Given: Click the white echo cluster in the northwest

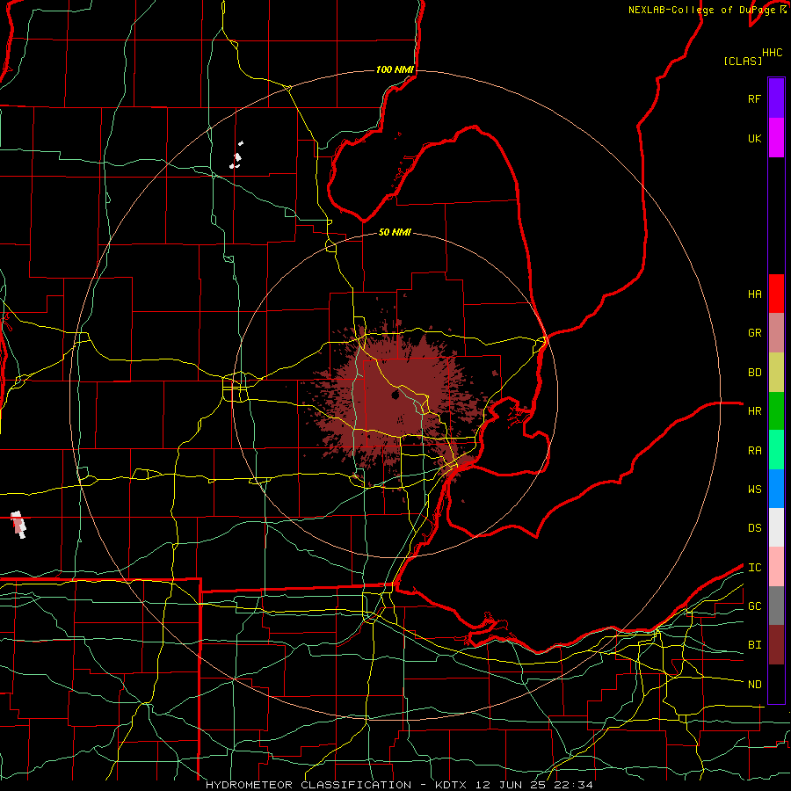Looking at the screenshot, I should [236, 156].
